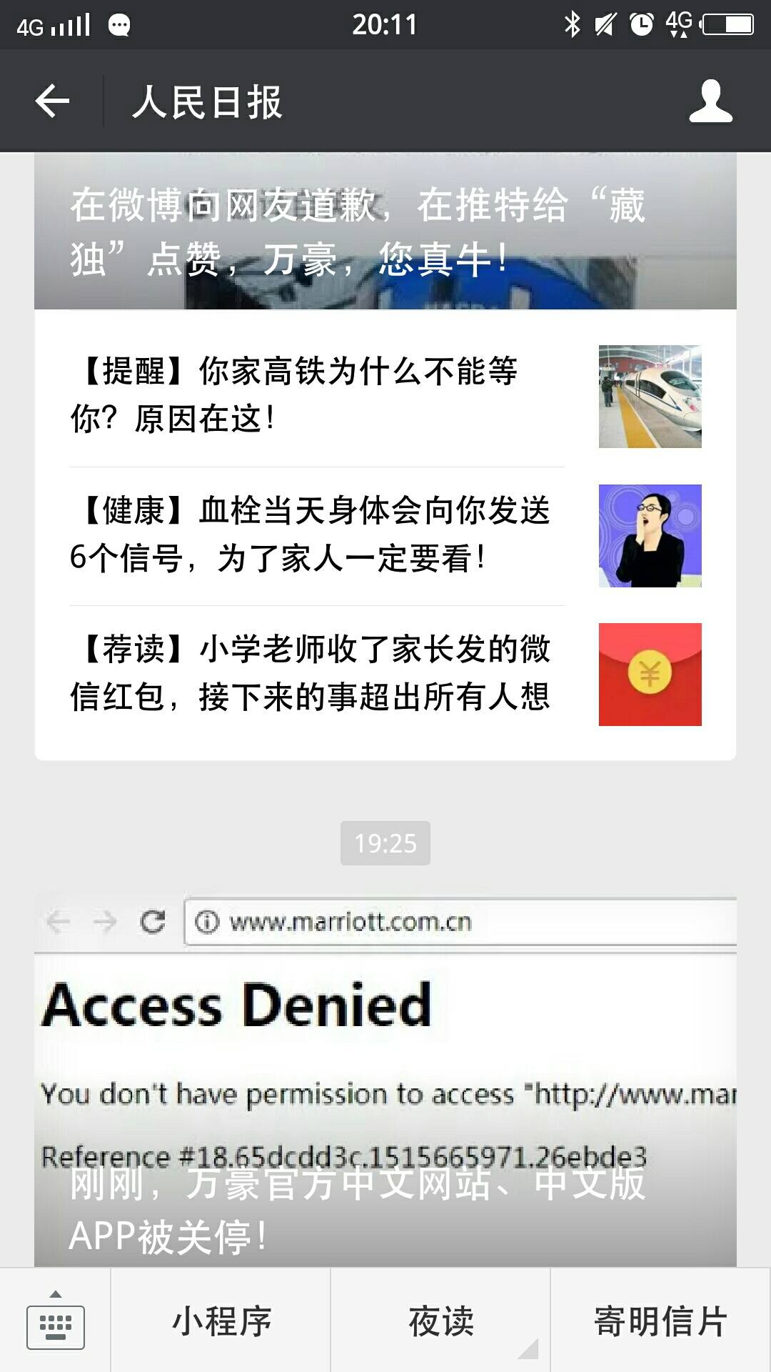
Task: Tap the 人民日报 account title
Action: click(x=208, y=101)
